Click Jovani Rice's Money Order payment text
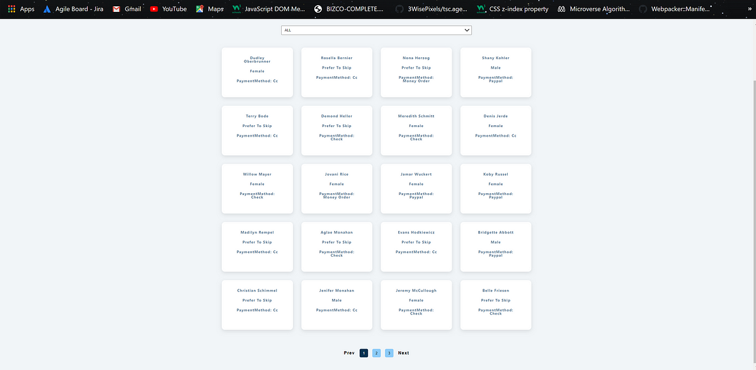Screen dimensions: 756x370 coord(336,198)
